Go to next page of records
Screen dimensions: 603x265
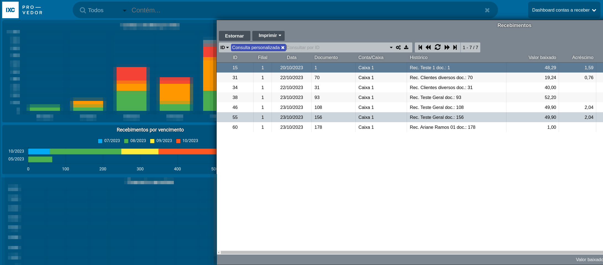[447, 47]
